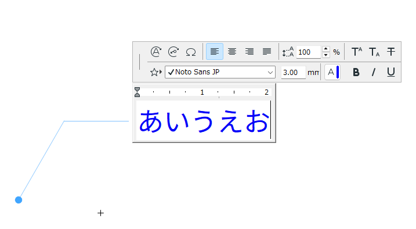This screenshot has height=229, width=416.
Task: Select the blue label pointer endpoint
Action: [x=19, y=200]
